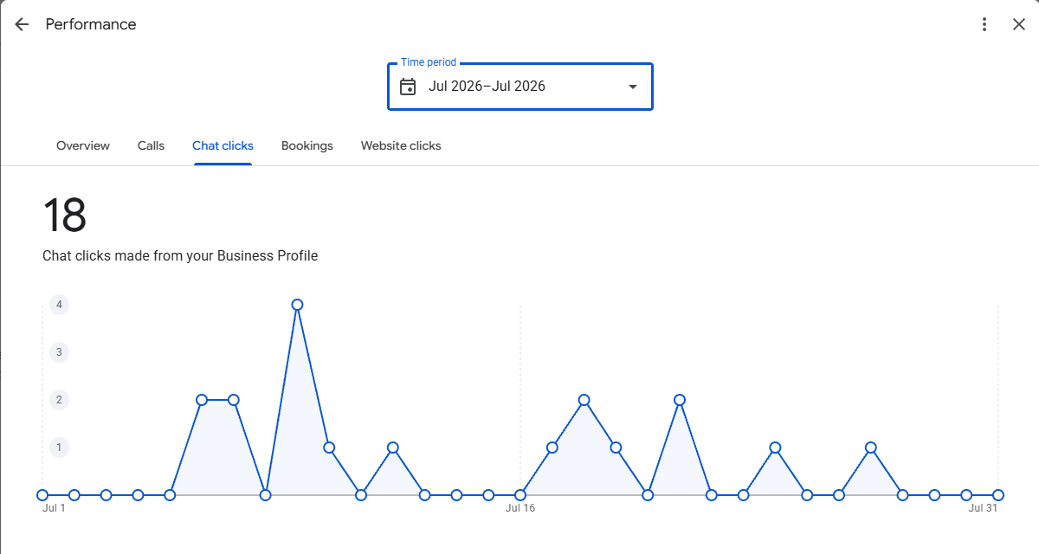
Task: Close the Performance panel
Action: tap(1019, 24)
